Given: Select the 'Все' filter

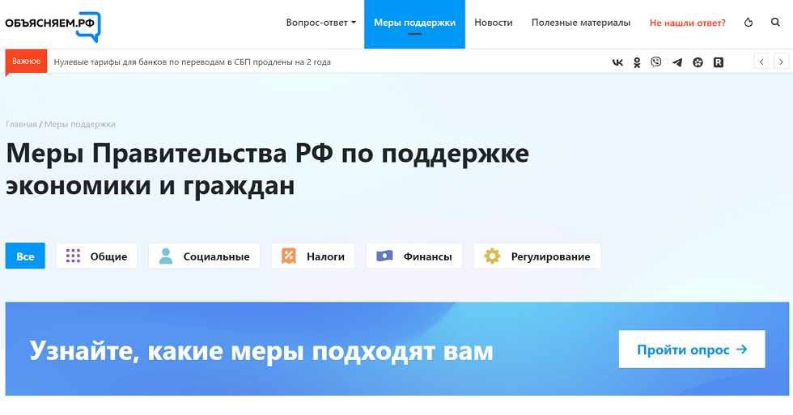Looking at the screenshot, I should point(25,256).
